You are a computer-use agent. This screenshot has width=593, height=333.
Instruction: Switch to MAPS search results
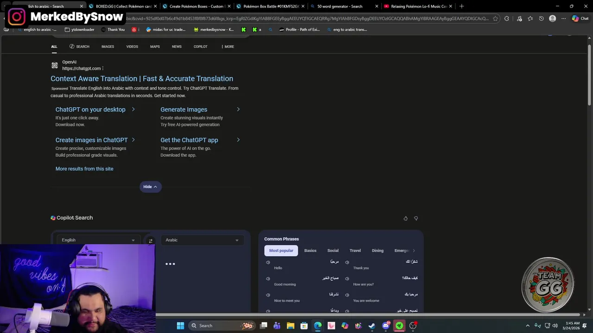pos(155,47)
